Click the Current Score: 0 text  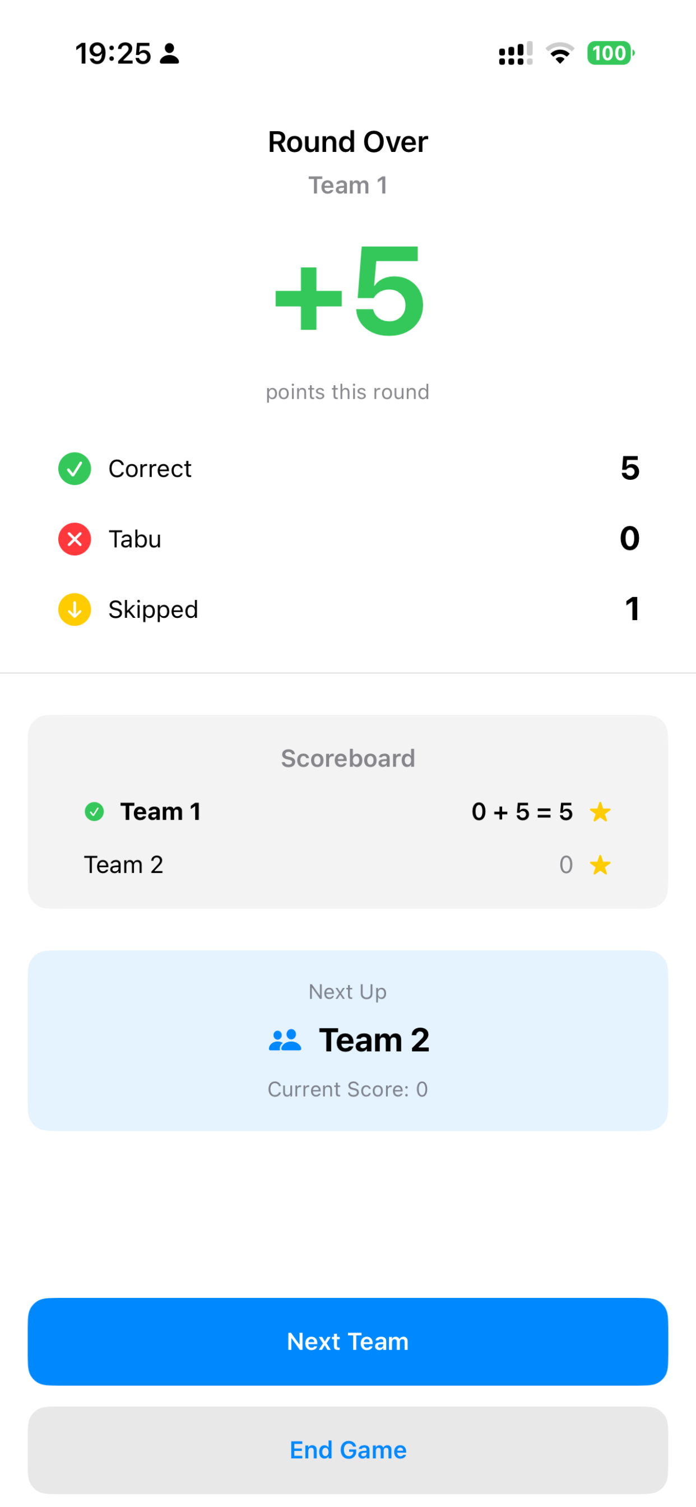point(347,1089)
